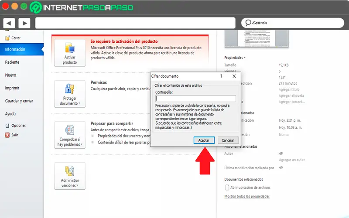This screenshot has width=349, height=218.
Task: Click the Cancelar button
Action: [x=228, y=140]
